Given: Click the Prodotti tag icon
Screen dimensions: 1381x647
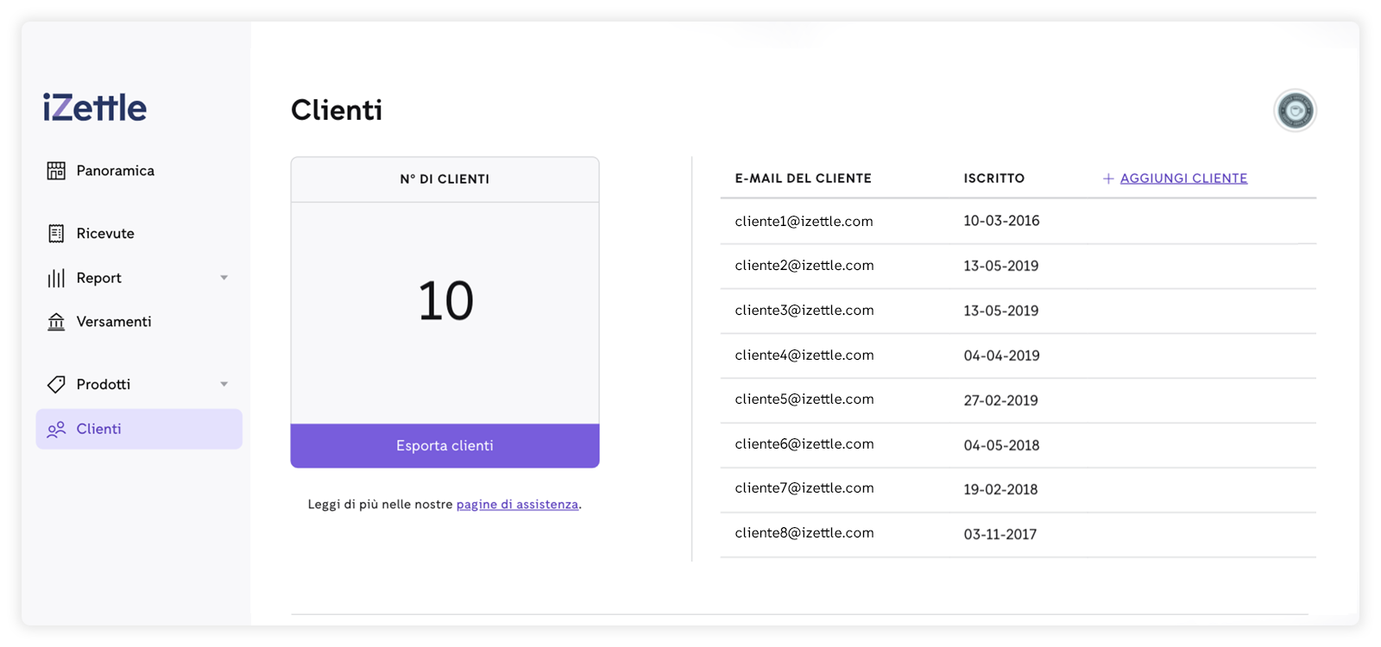Looking at the screenshot, I should pos(56,384).
